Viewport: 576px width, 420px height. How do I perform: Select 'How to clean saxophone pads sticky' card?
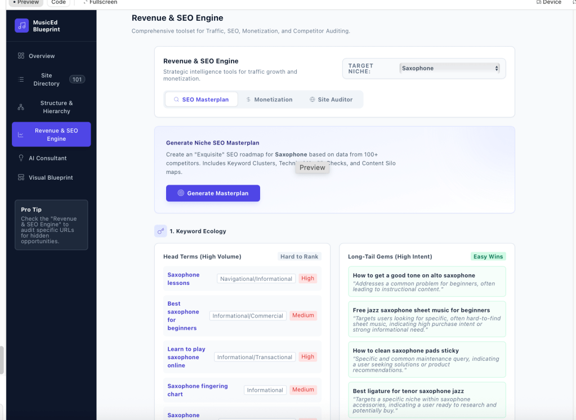[x=427, y=359]
